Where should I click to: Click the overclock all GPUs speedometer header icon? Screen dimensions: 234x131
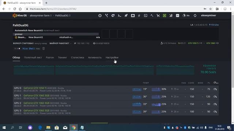click(215, 83)
